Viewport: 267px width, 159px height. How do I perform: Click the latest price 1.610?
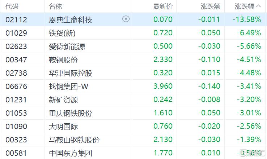(163, 113)
